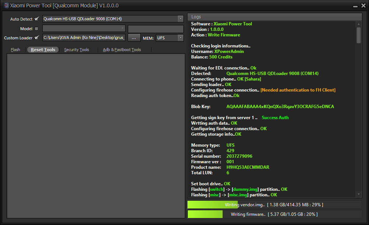Enable the Model checkbox
The image size is (369, 225).
[x=36, y=29]
